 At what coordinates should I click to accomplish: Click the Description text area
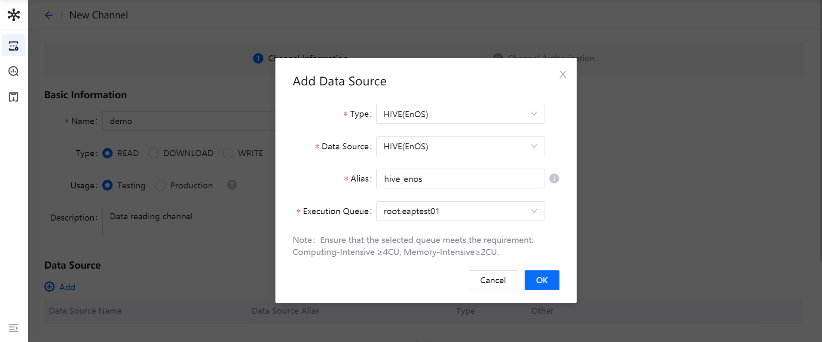click(189, 222)
